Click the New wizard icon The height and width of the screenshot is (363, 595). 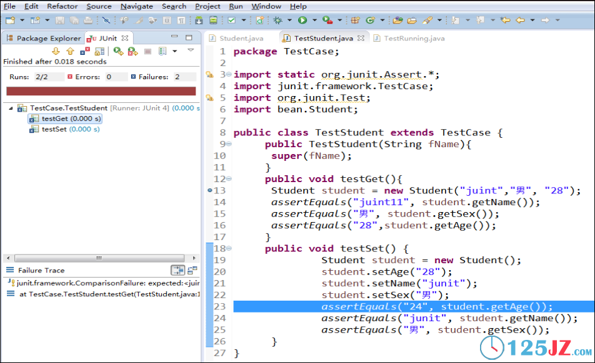coord(10,20)
